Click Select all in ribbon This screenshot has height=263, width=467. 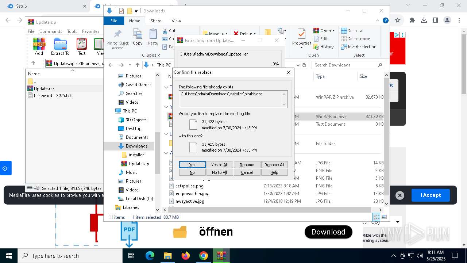coord(353,31)
